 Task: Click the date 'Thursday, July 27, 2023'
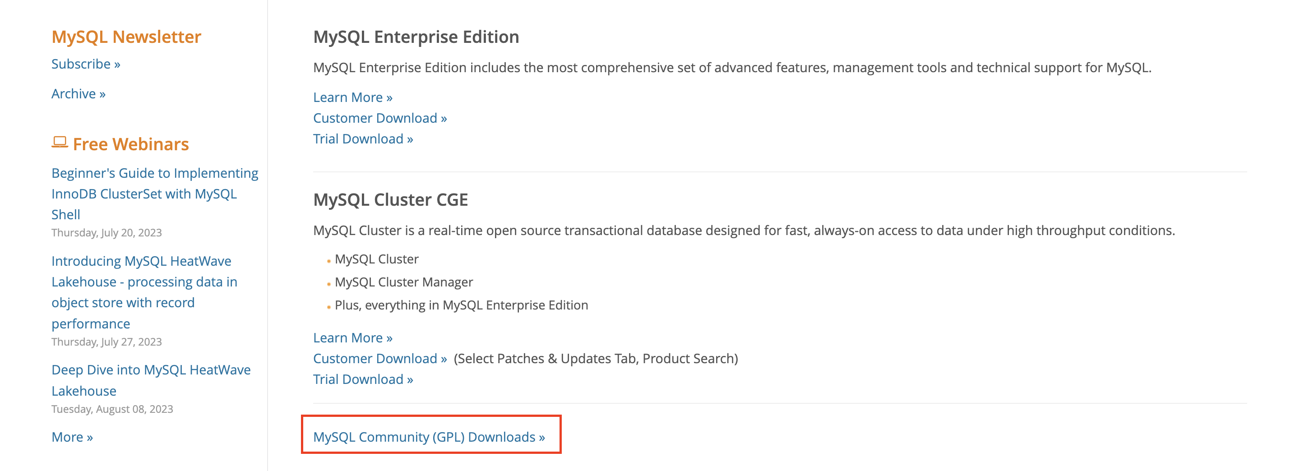tap(106, 342)
